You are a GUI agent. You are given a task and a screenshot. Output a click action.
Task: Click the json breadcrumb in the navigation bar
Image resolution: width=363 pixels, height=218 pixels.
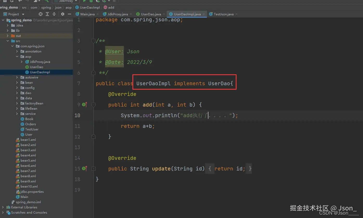pos(58,8)
